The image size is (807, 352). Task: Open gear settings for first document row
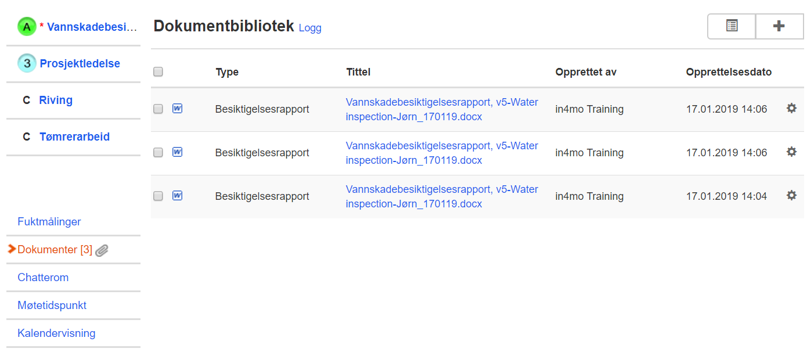(791, 108)
